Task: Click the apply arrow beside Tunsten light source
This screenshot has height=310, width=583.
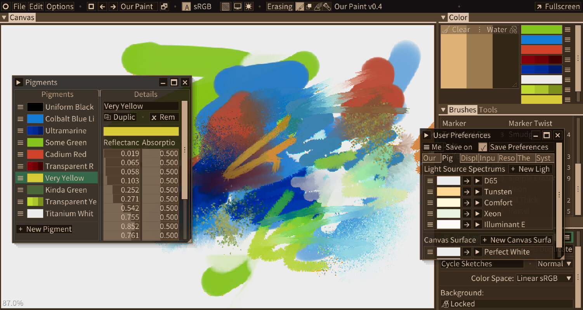Action: [467, 192]
